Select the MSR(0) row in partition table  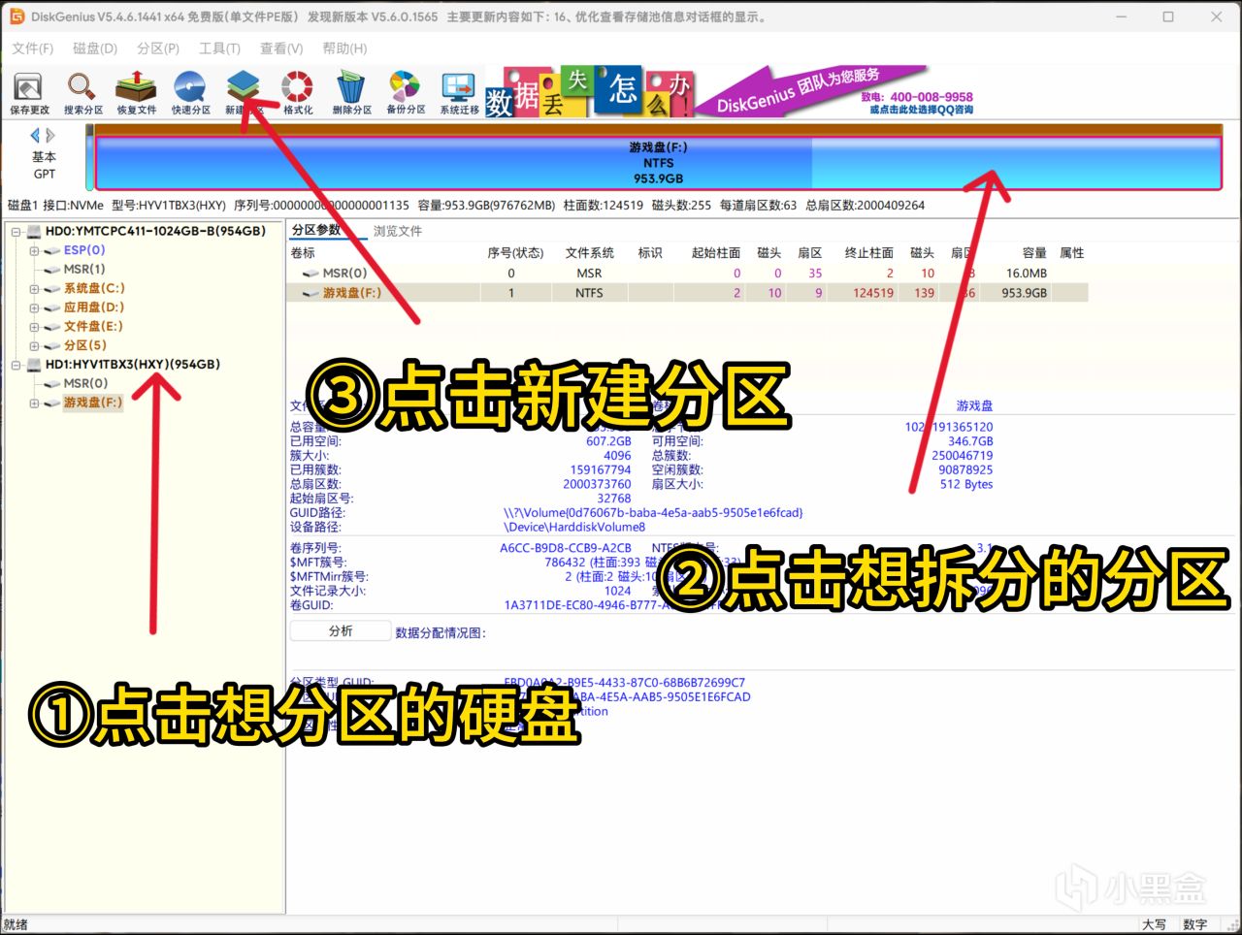pos(687,274)
